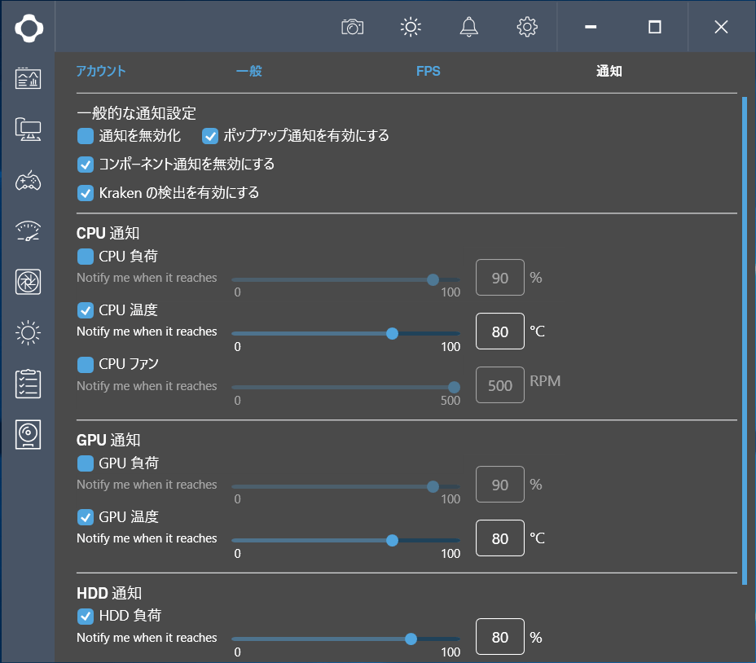Switch to the アカウント tab
756x663 pixels.
pyautogui.click(x=101, y=72)
